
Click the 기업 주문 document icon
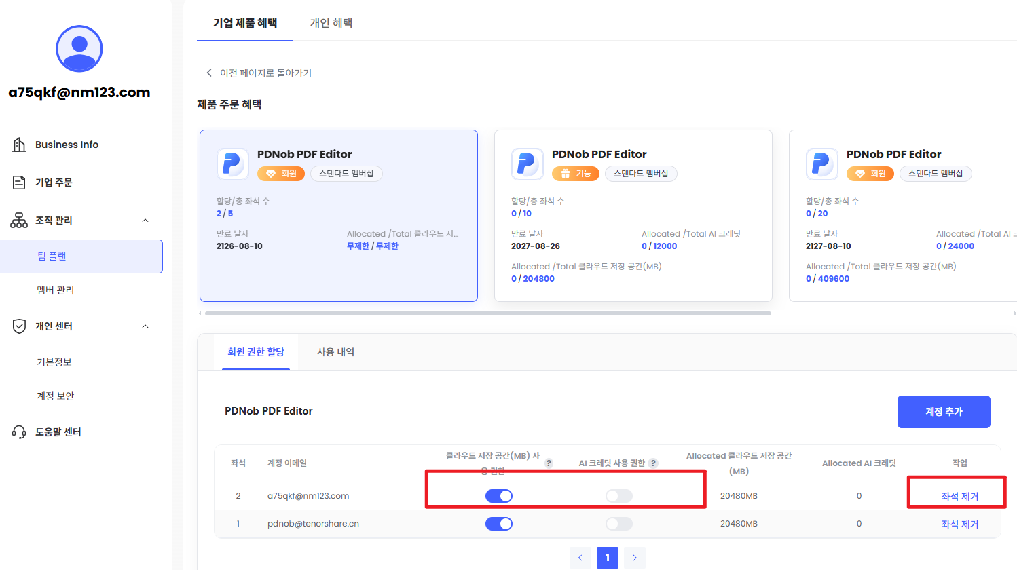[x=19, y=182]
